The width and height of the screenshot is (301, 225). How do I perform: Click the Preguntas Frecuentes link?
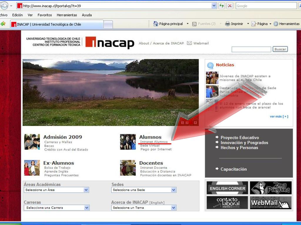coord(61,175)
